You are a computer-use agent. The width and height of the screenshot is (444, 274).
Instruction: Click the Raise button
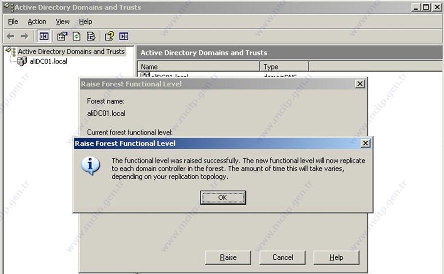click(228, 257)
